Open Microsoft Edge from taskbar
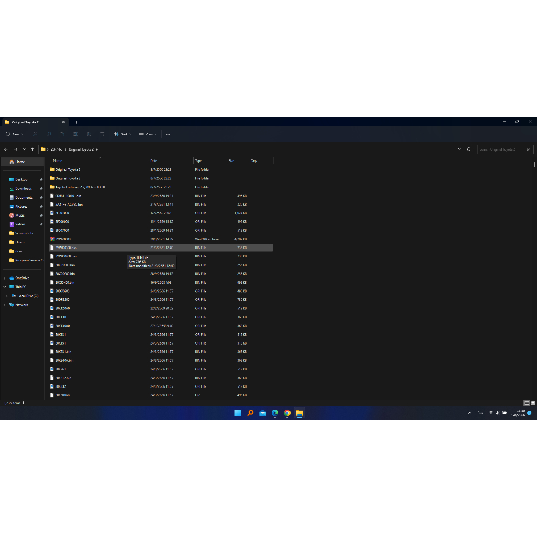 click(x=275, y=413)
